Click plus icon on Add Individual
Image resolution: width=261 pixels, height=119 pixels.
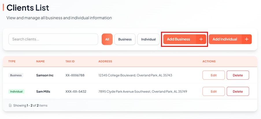click(x=247, y=39)
